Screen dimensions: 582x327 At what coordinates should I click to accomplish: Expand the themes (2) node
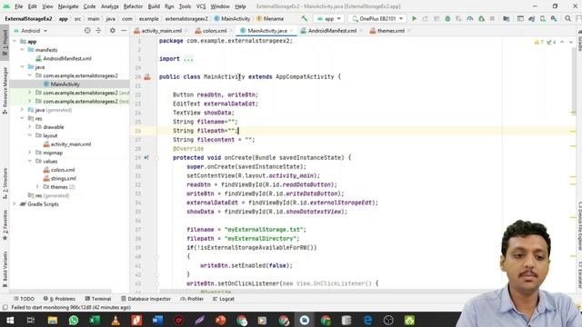tap(37, 187)
